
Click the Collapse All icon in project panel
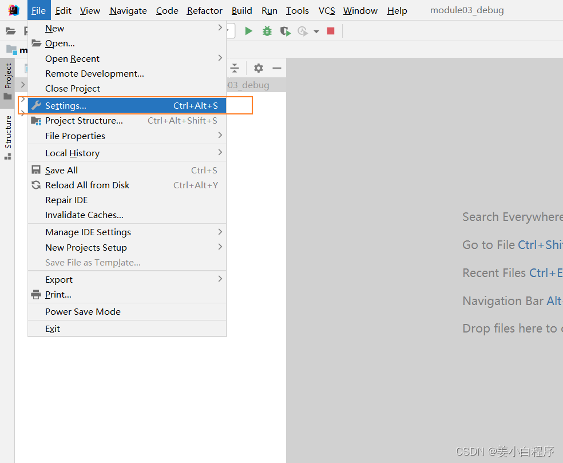point(235,68)
